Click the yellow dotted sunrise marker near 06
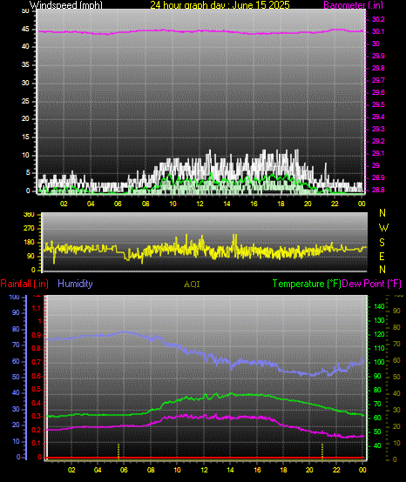The width and height of the screenshot is (406, 482). [x=118, y=451]
